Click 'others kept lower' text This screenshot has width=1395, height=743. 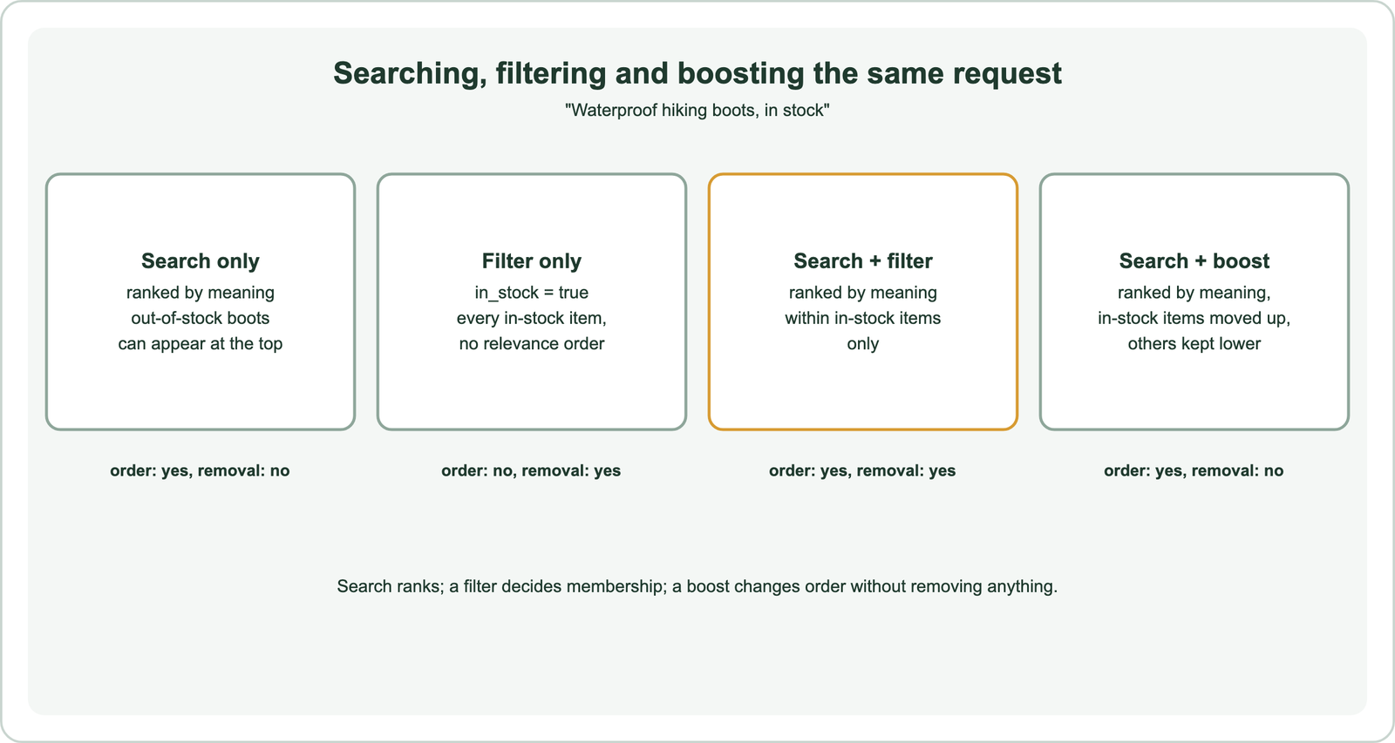point(1194,343)
